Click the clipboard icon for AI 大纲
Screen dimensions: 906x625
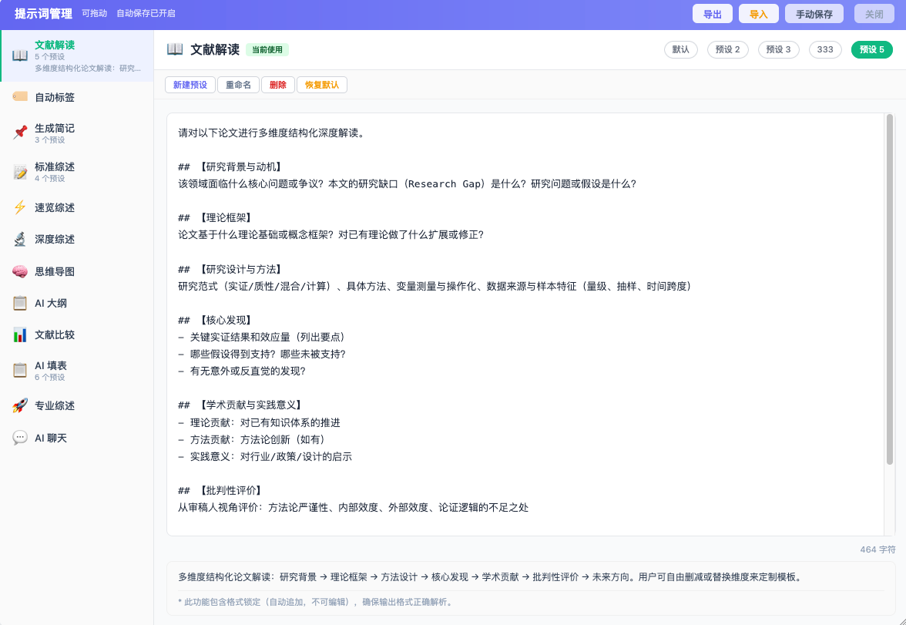pyautogui.click(x=20, y=303)
